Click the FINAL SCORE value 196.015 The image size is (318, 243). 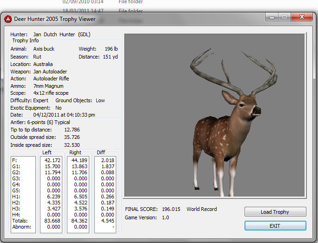point(171,209)
